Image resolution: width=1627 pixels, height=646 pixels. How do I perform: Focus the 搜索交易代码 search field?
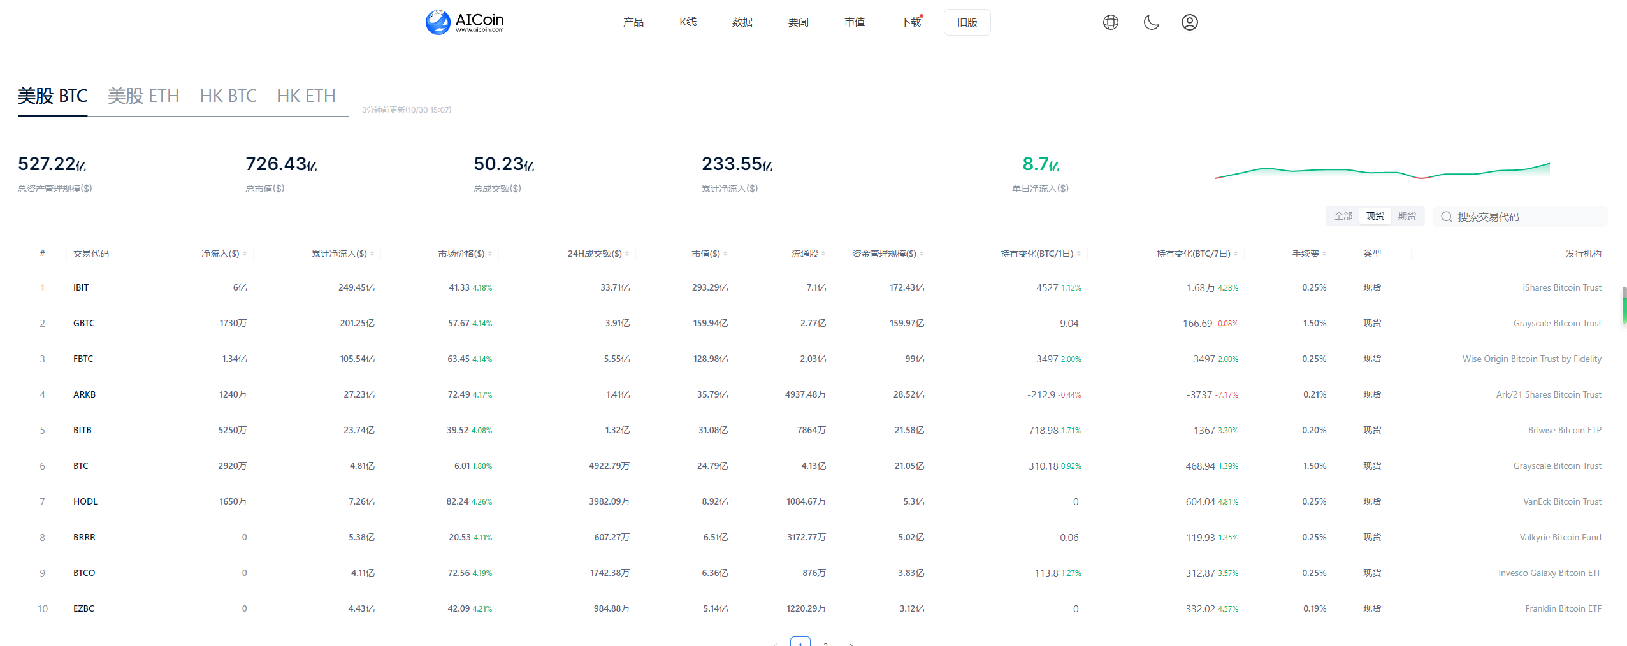pyautogui.click(x=1520, y=217)
